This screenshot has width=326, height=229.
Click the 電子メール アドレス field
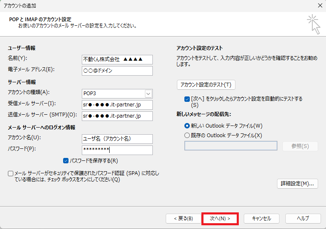[117, 71]
